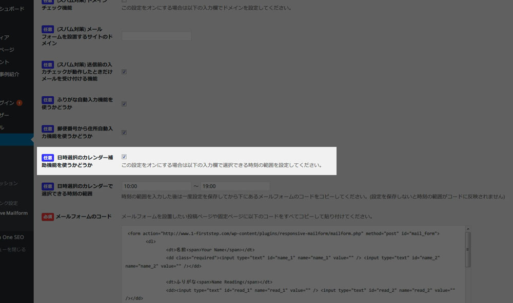This screenshot has height=303, width=513.
Task: Uncheck the ふりがな自動入力機能 checkbox
Action: [124, 104]
